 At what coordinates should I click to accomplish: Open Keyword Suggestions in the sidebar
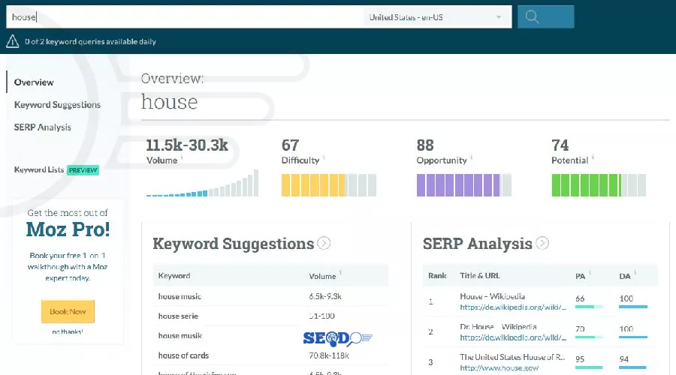click(x=57, y=104)
